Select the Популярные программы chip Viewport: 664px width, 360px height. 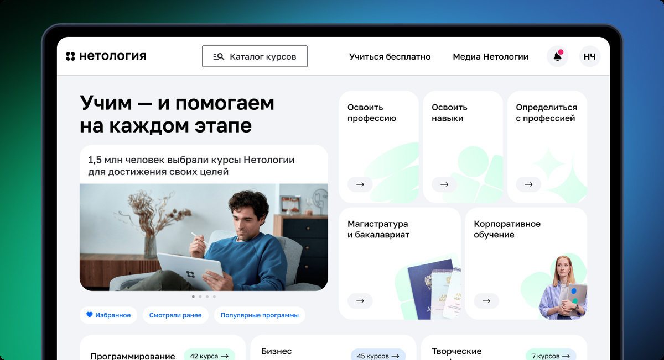260,315
